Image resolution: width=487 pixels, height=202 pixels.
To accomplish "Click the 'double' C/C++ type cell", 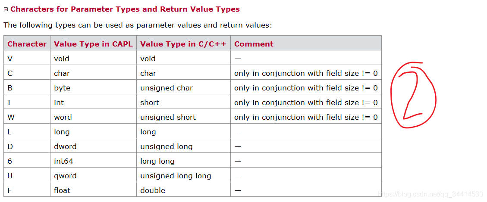I will [183, 190].
